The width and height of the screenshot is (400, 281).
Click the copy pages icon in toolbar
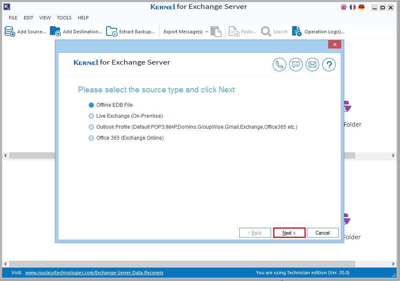coord(216,32)
